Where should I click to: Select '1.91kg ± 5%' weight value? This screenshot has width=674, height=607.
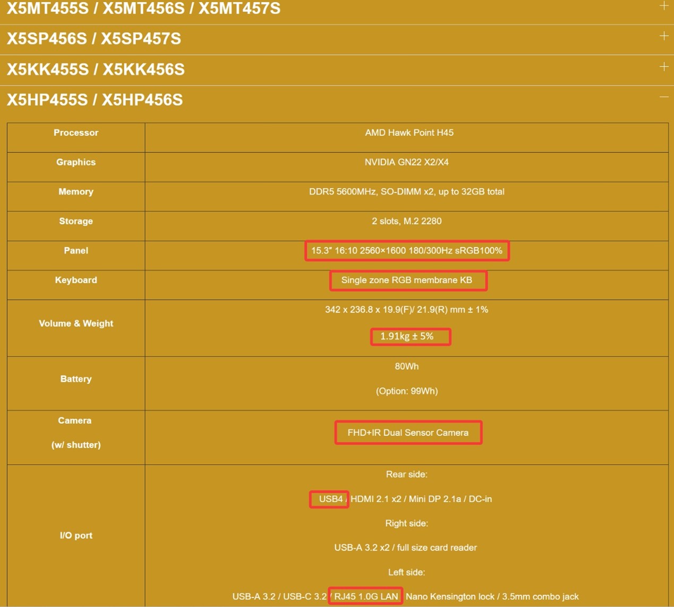pyautogui.click(x=407, y=336)
